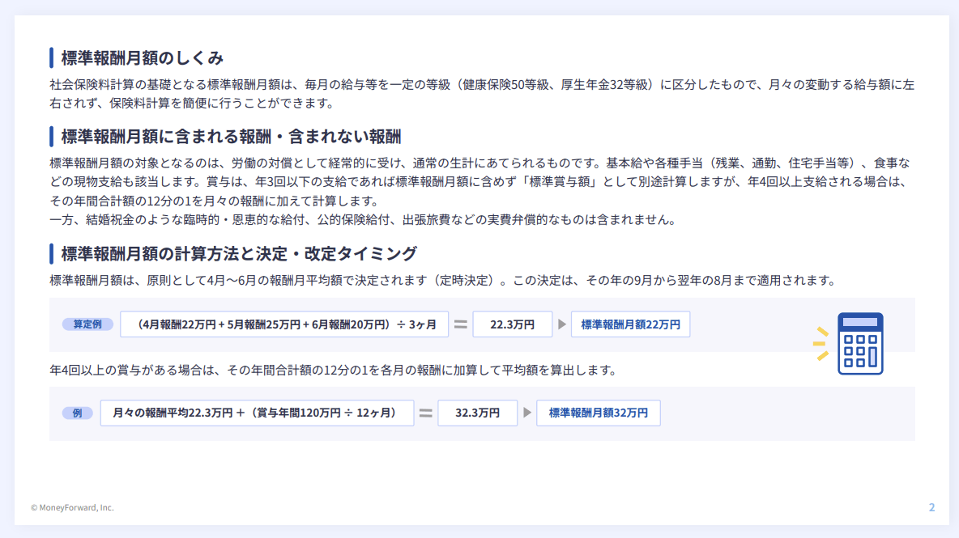Select the 標準報酬月額22万円 result box

(630, 324)
